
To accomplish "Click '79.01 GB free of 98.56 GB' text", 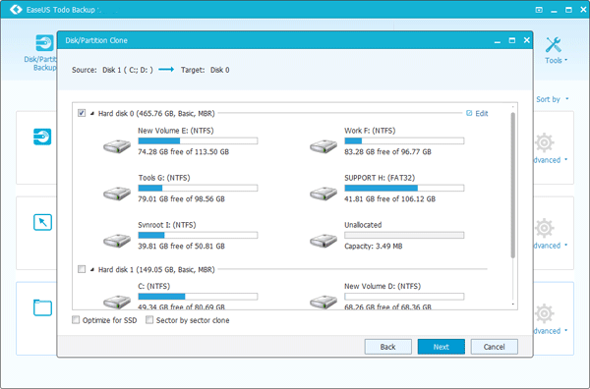I will 181,198.
